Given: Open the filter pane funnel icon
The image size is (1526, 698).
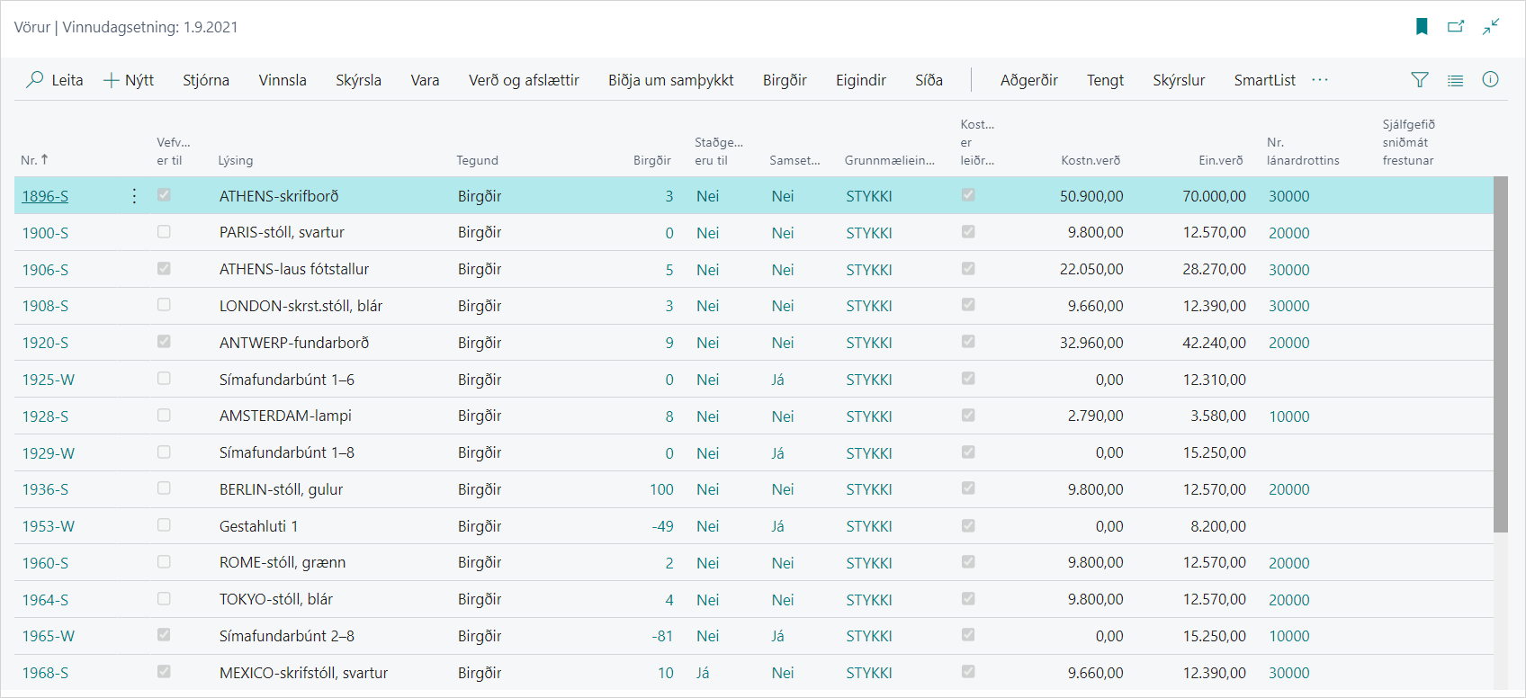Looking at the screenshot, I should (1420, 80).
